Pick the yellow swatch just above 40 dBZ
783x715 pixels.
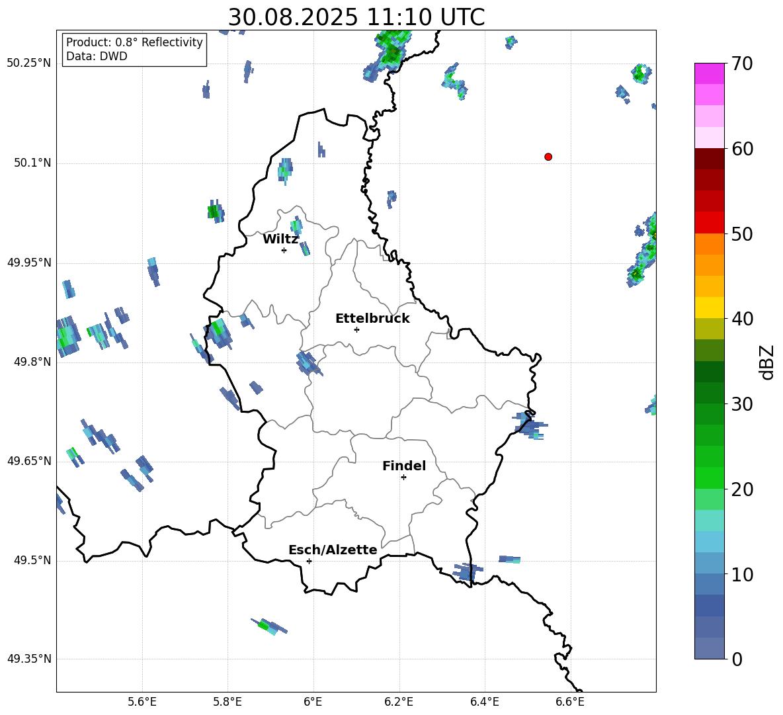(x=710, y=307)
